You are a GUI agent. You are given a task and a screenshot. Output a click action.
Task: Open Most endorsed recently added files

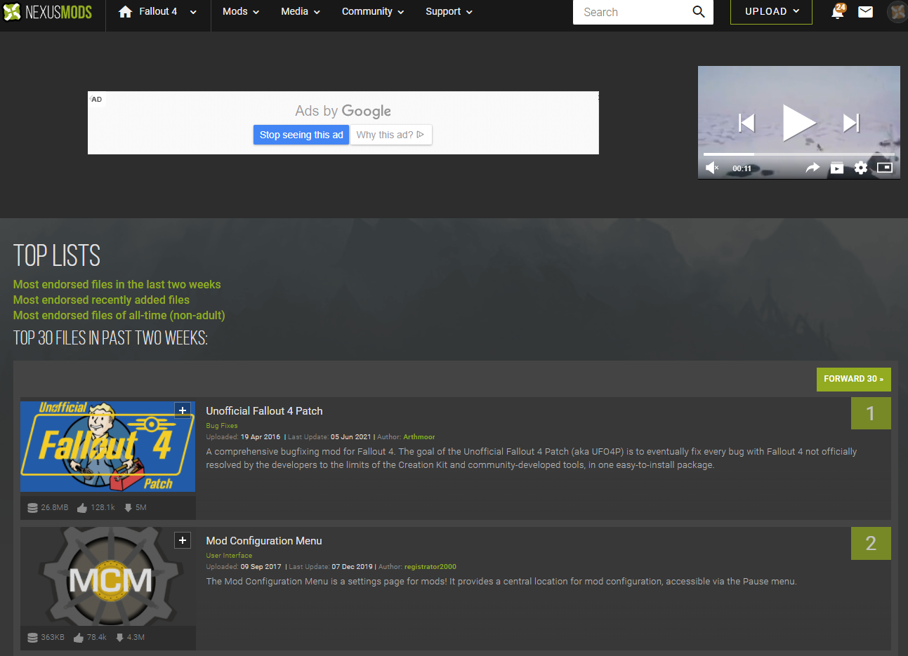point(102,300)
